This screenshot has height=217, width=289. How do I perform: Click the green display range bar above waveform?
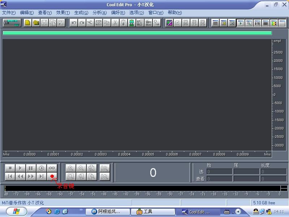[137, 33]
